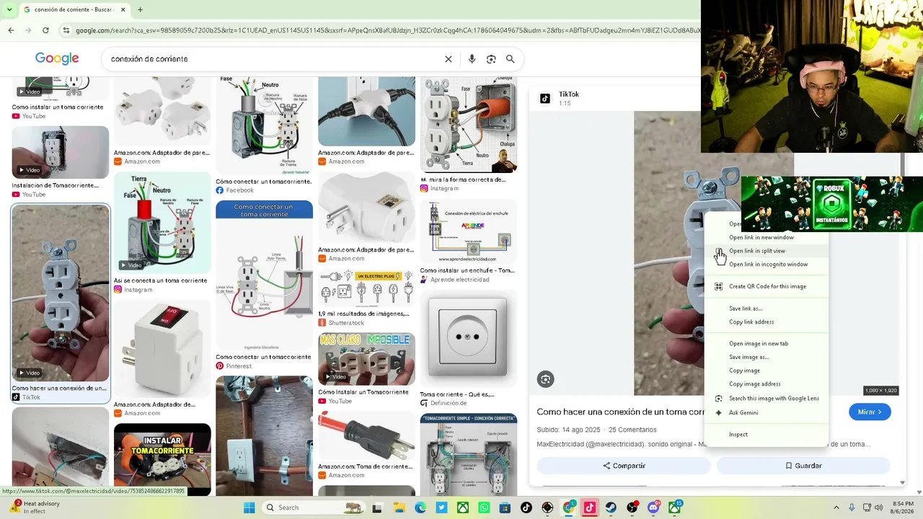923x519 pixels.
Task: Click the Windows taskbar Search box
Action: click(314, 507)
